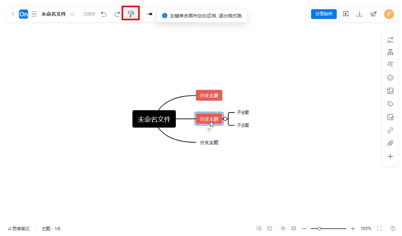Viewport: 402px width, 236px height.
Task: Select the 未命名文件 central topic node
Action: [x=154, y=119]
